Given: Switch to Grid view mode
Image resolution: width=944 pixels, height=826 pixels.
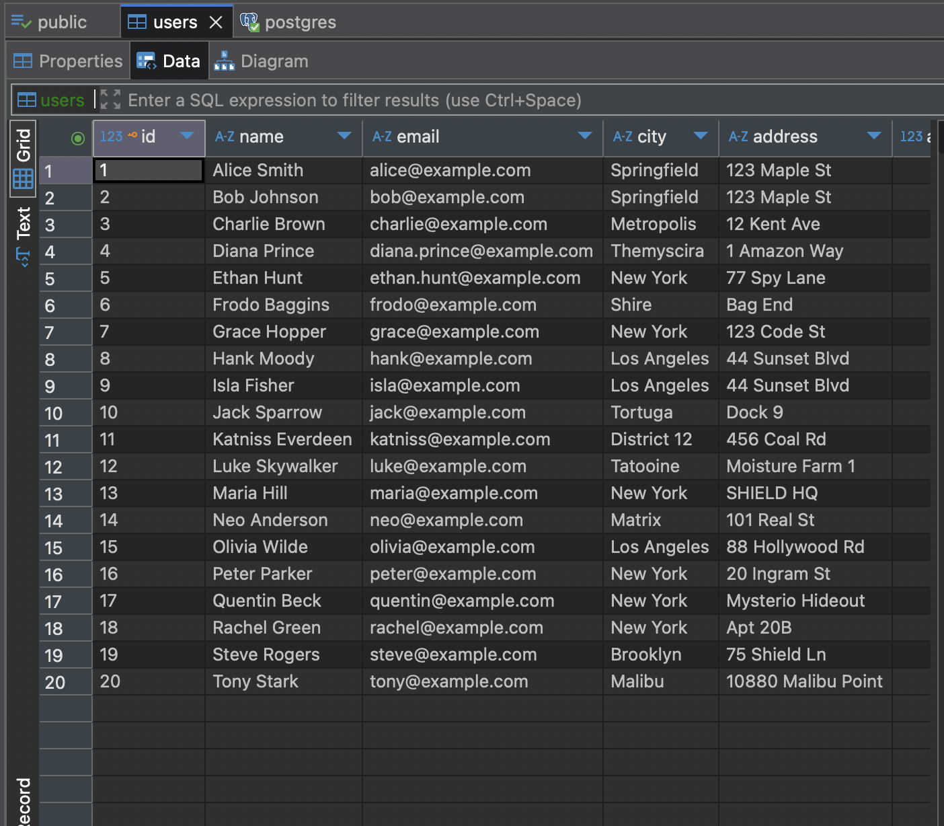Looking at the screenshot, I should (24, 159).
